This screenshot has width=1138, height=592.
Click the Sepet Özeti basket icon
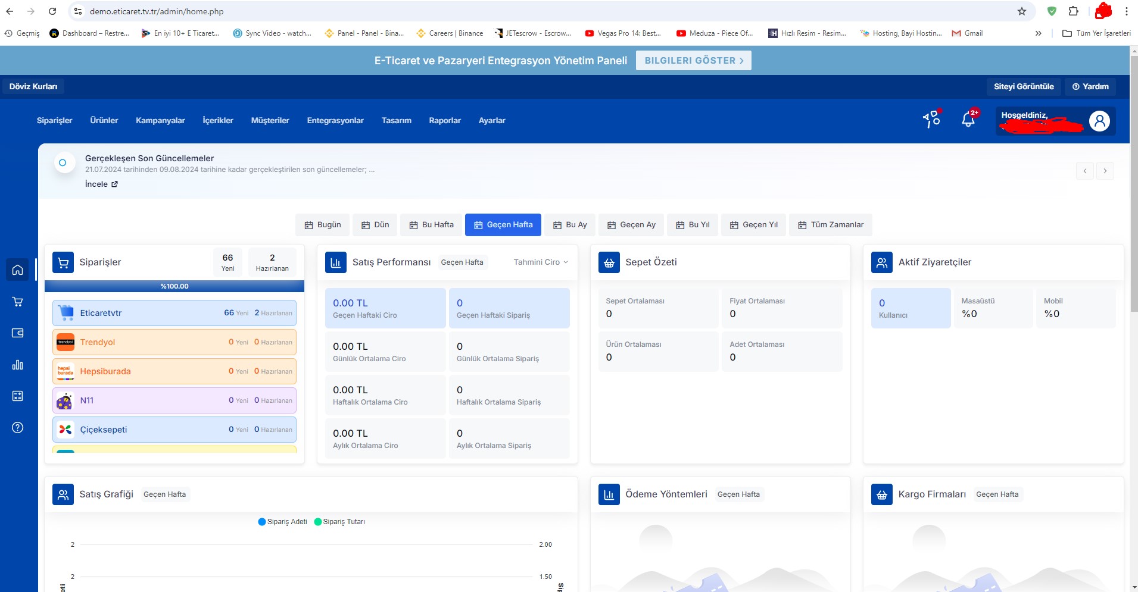pyautogui.click(x=609, y=262)
